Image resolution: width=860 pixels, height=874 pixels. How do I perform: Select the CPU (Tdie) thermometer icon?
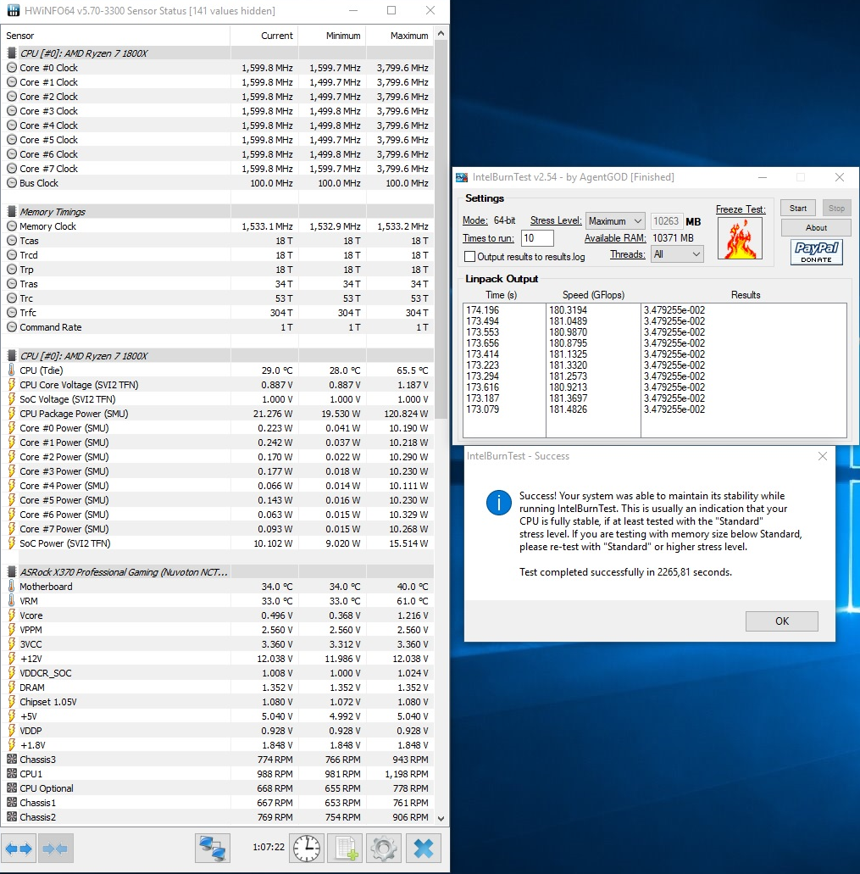pyautogui.click(x=12, y=370)
